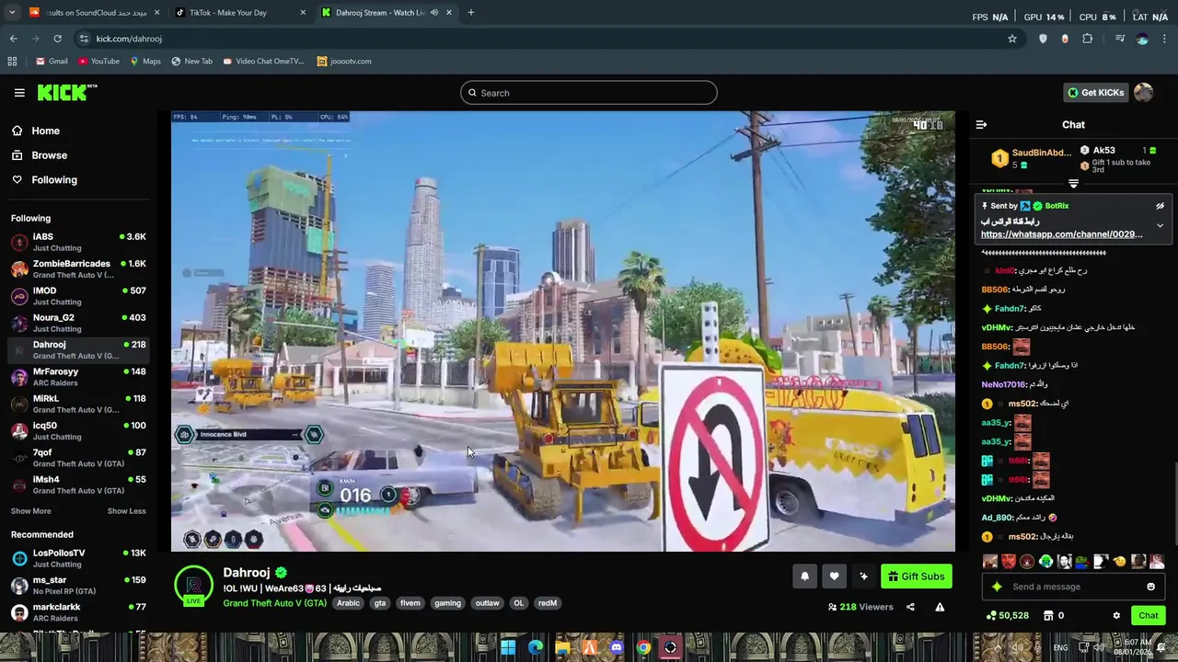Image resolution: width=1178 pixels, height=662 pixels.
Task: Follow Dahrooj with the heart button
Action: 834,576
